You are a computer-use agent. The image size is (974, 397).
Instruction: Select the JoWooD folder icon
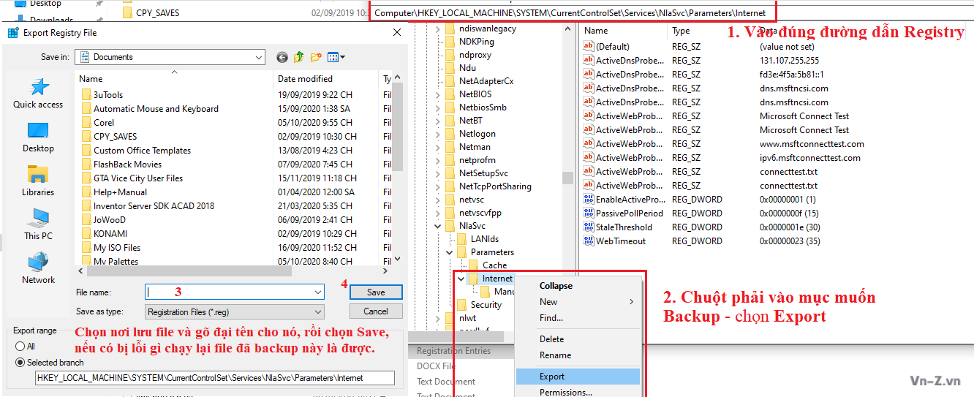[86, 220]
